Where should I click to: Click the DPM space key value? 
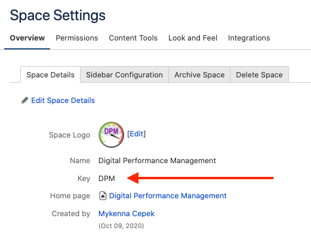tap(107, 178)
